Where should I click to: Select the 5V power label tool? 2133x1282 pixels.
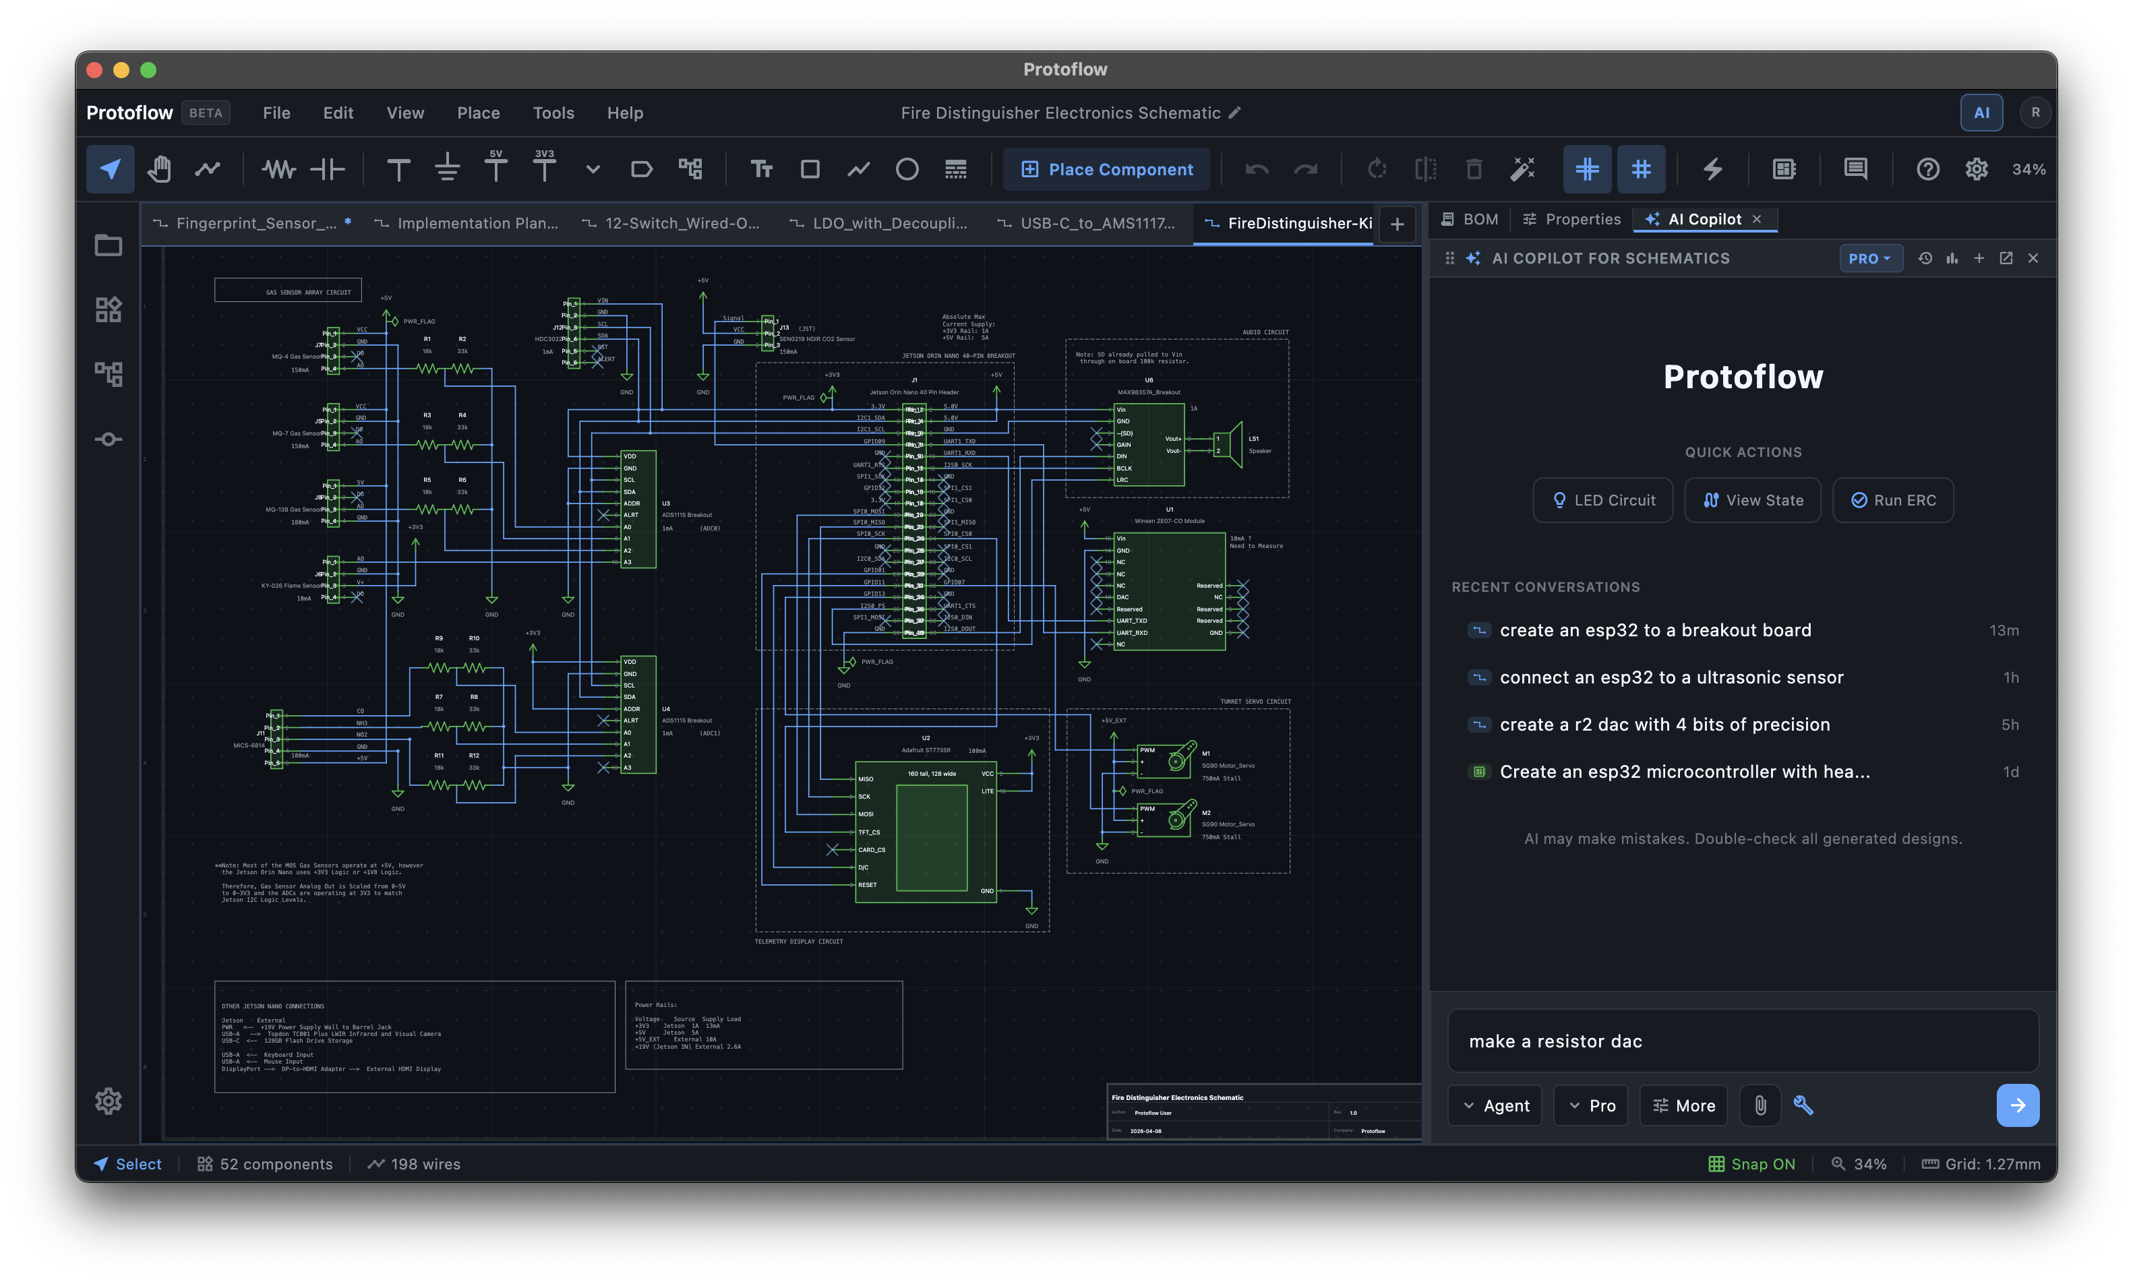pos(497,169)
